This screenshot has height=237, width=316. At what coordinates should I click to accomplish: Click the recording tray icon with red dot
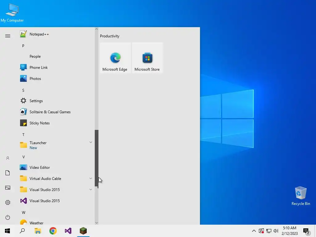click(x=261, y=231)
